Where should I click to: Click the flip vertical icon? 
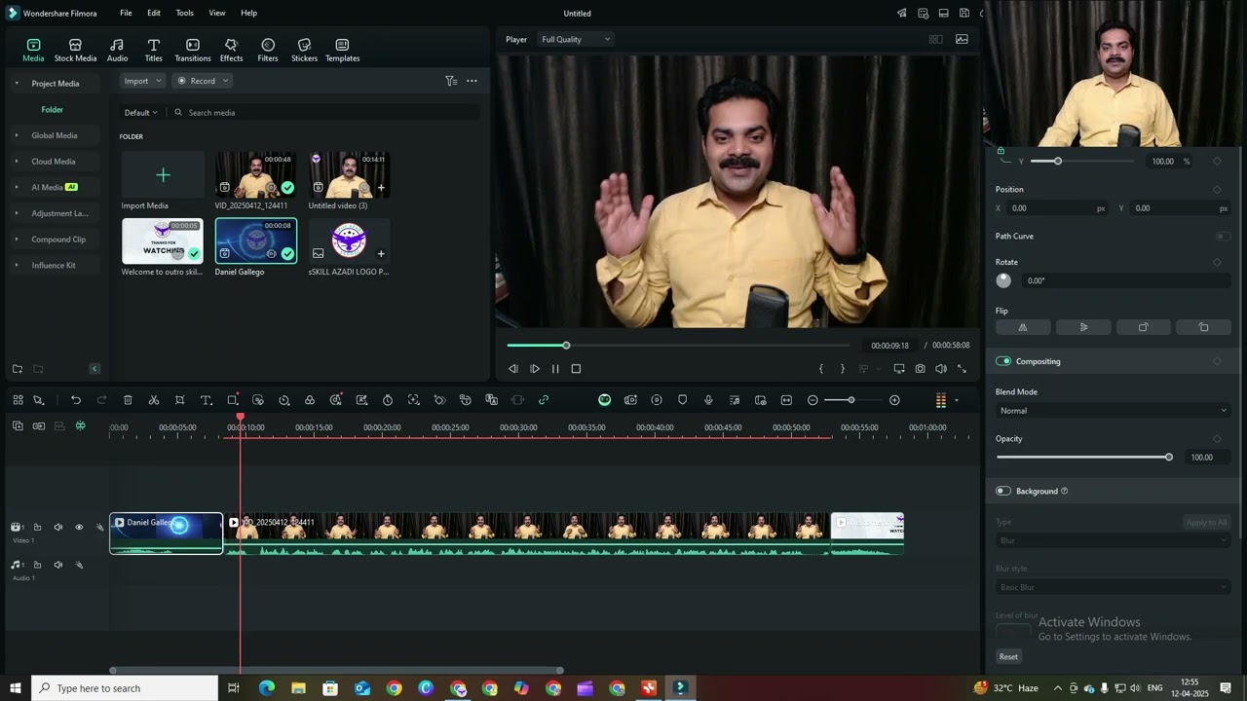pos(1083,327)
